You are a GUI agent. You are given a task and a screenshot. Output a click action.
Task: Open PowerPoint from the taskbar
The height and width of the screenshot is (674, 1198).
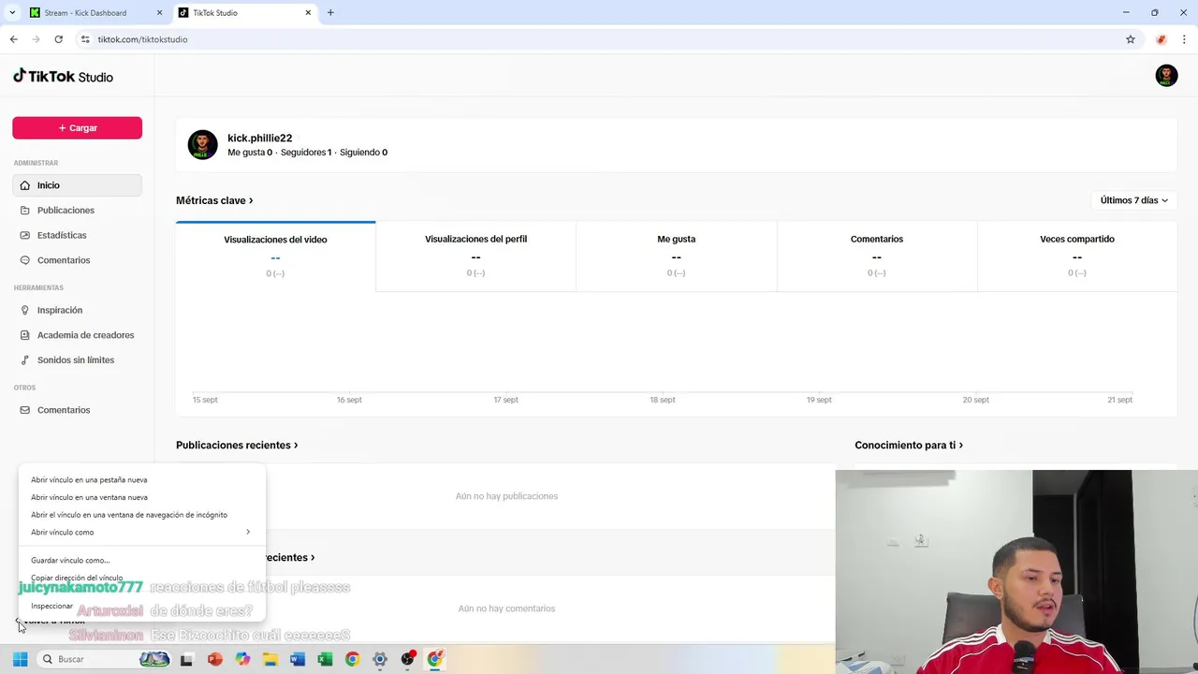(215, 659)
